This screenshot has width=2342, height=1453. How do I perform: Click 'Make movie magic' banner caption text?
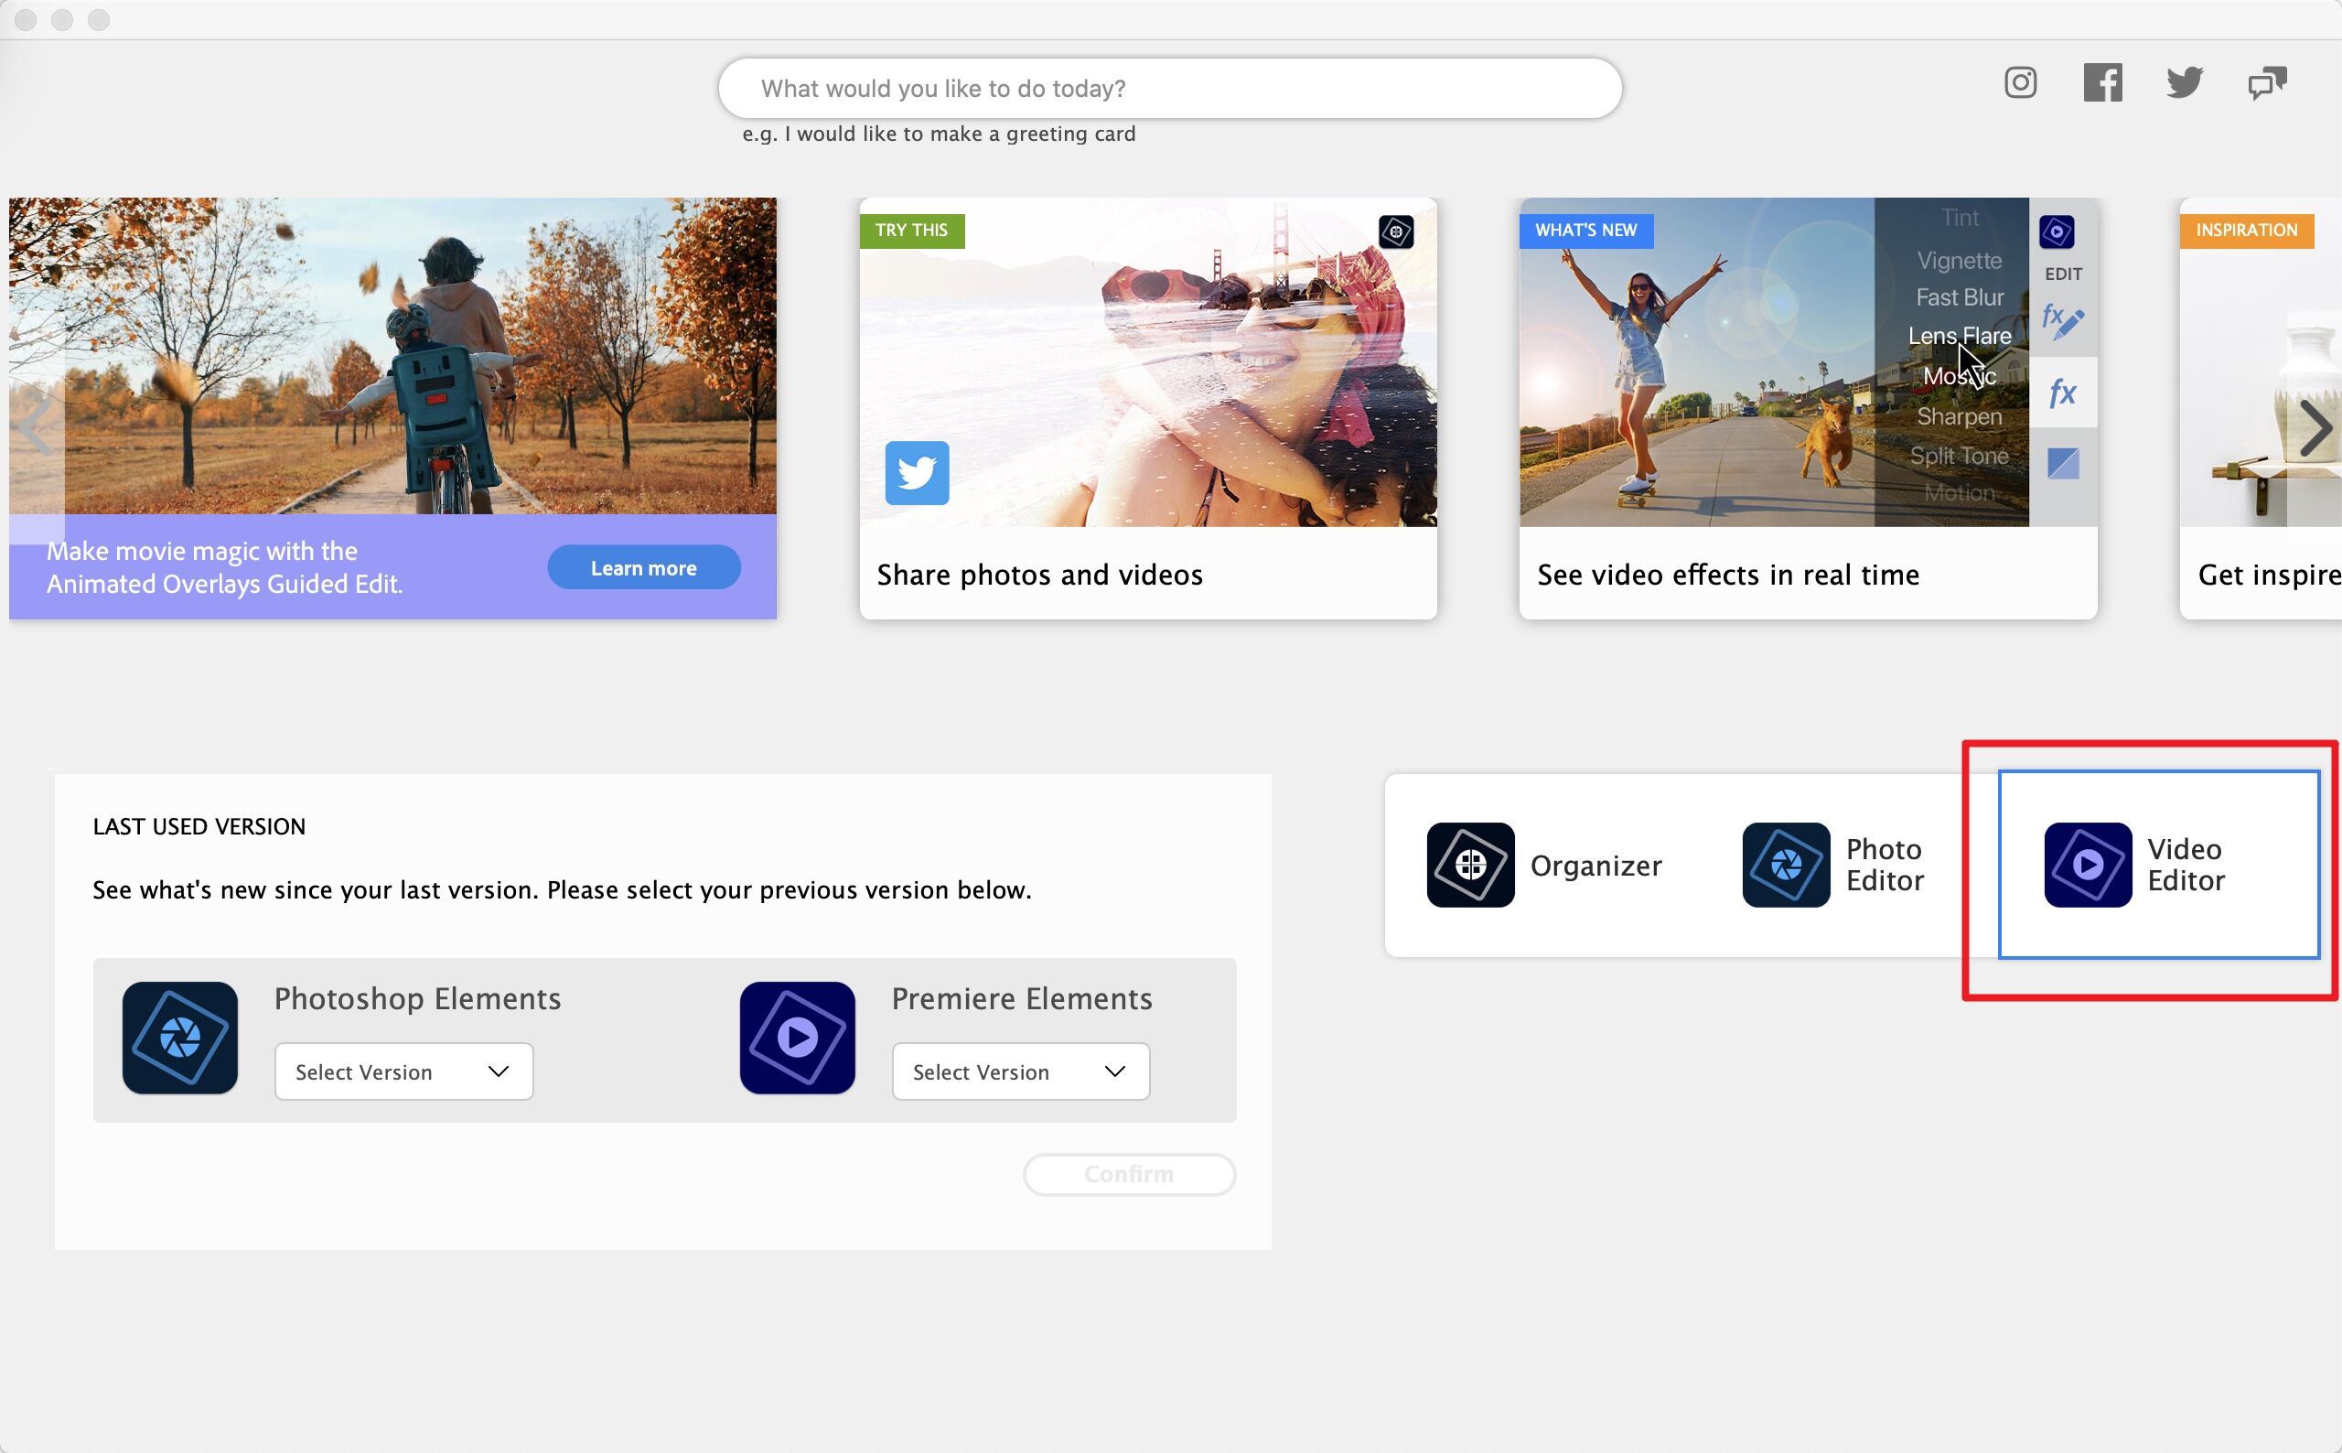(x=225, y=567)
